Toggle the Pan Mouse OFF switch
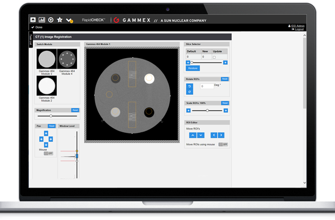This screenshot has height=220, width=335. [49, 154]
